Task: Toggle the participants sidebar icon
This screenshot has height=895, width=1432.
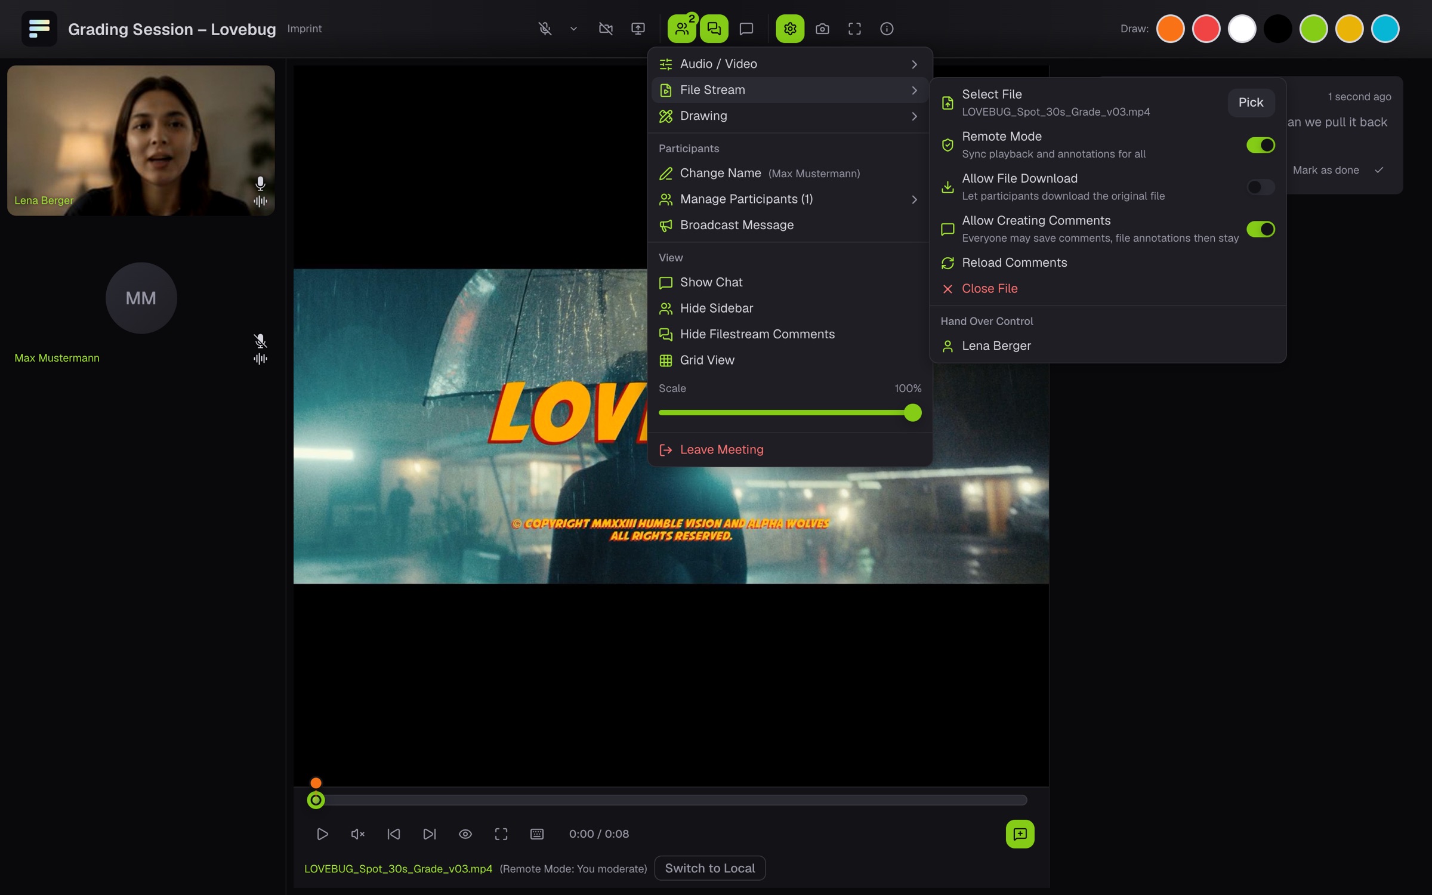Action: [682, 29]
